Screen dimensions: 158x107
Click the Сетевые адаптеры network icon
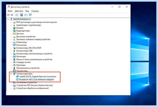(14, 74)
